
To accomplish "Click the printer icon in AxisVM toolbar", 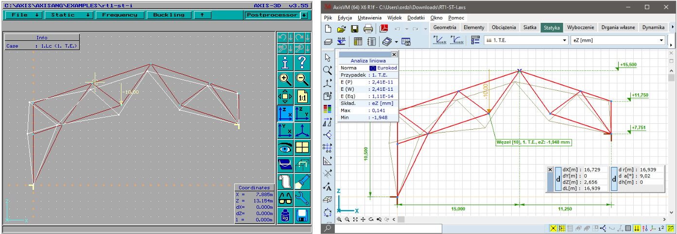I will point(368,29).
